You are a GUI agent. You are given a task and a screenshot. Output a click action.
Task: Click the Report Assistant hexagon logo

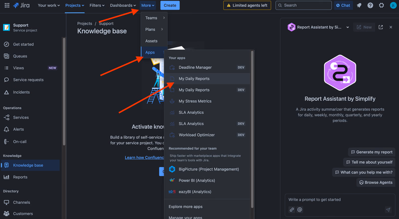click(x=340, y=72)
